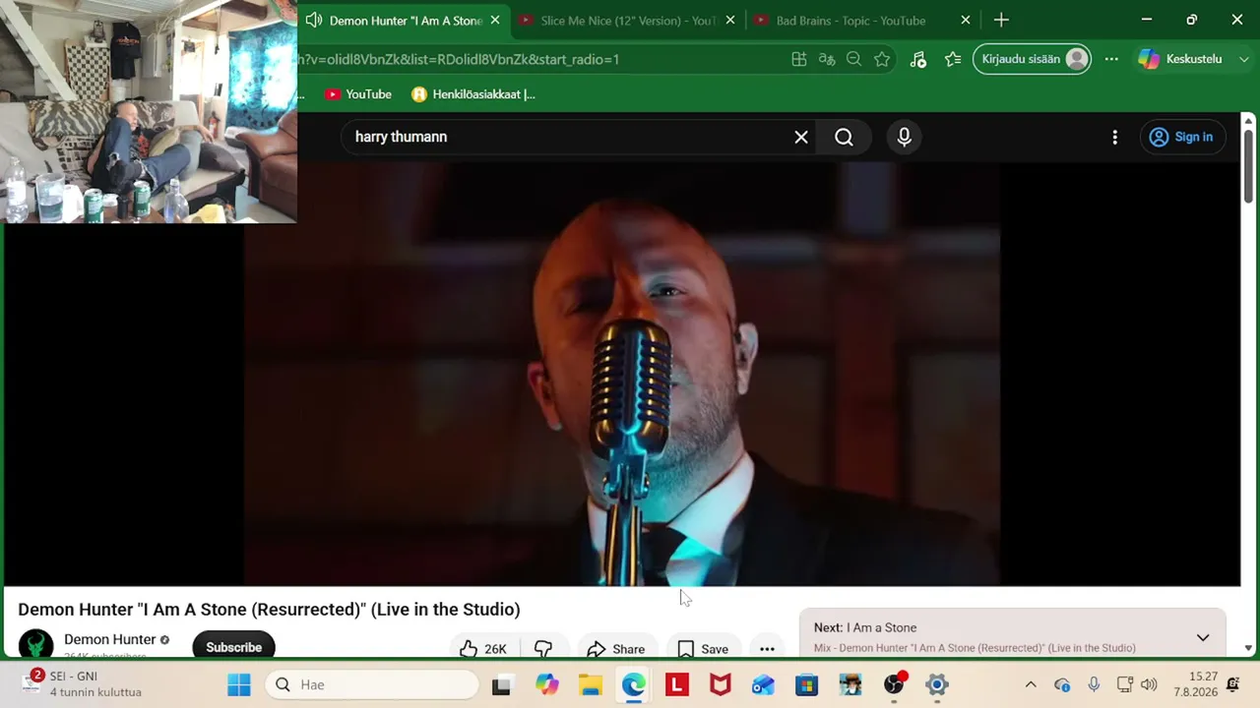Open more actions menu beside Save
Viewport: 1260px width, 708px height.
tap(767, 648)
